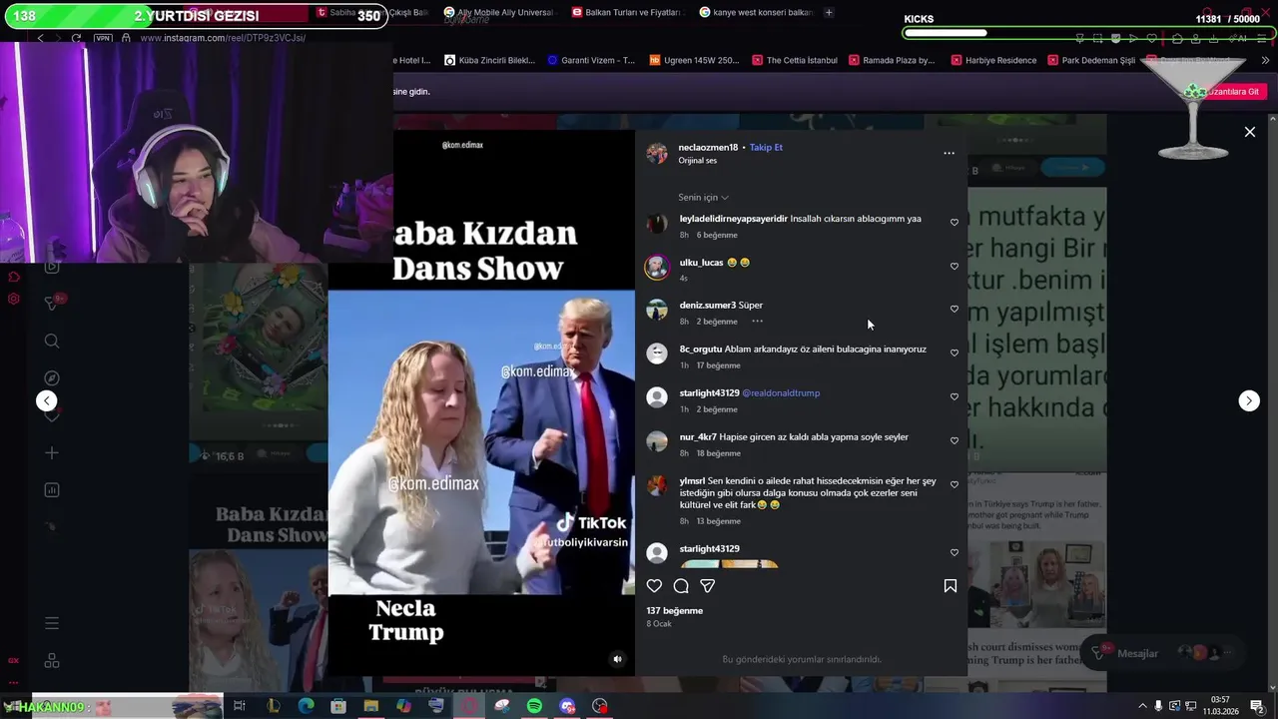This screenshot has width=1278, height=719.
Task: Open 'Park Dedeman Şişli' bookmark
Action: [x=1090, y=60]
